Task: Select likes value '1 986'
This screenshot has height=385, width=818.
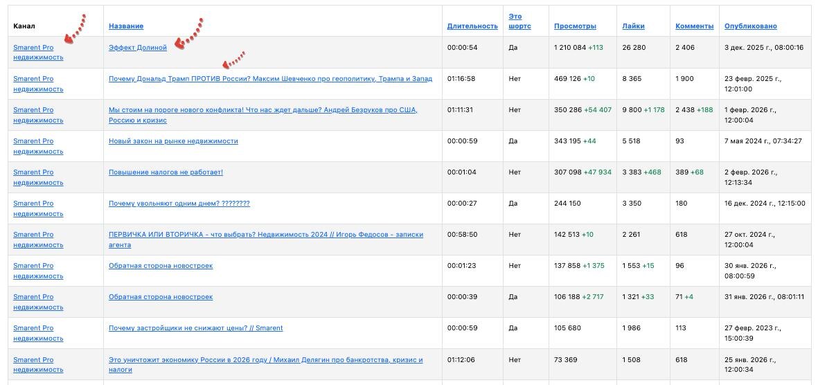Action: point(631,328)
